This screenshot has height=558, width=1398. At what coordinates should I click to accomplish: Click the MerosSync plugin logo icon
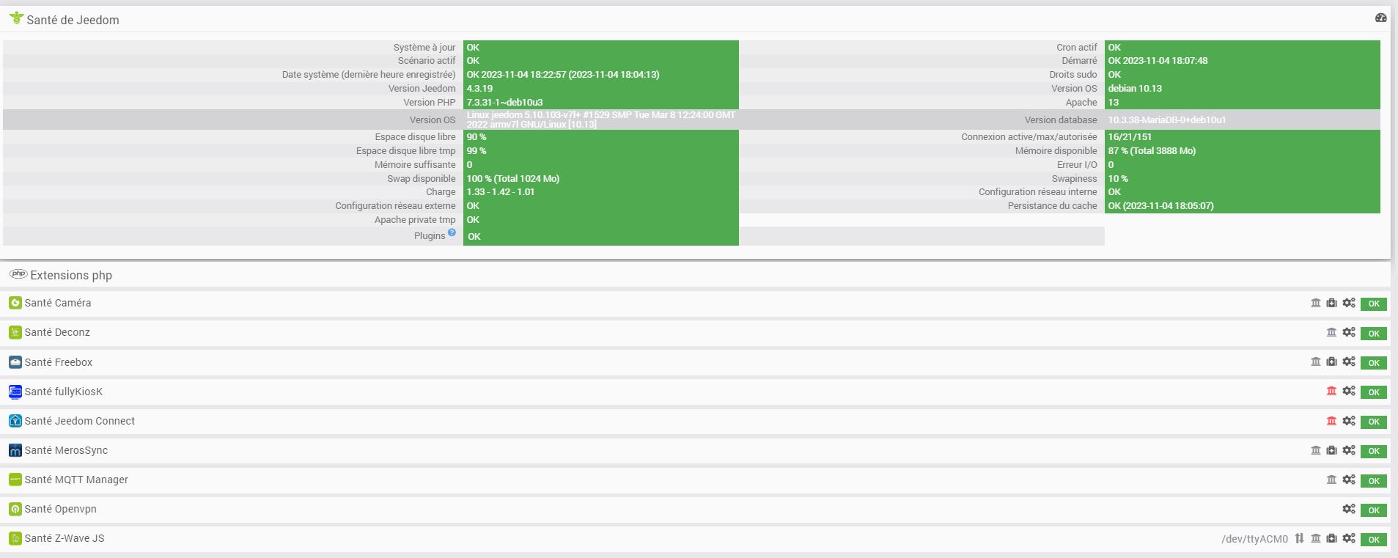(15, 450)
